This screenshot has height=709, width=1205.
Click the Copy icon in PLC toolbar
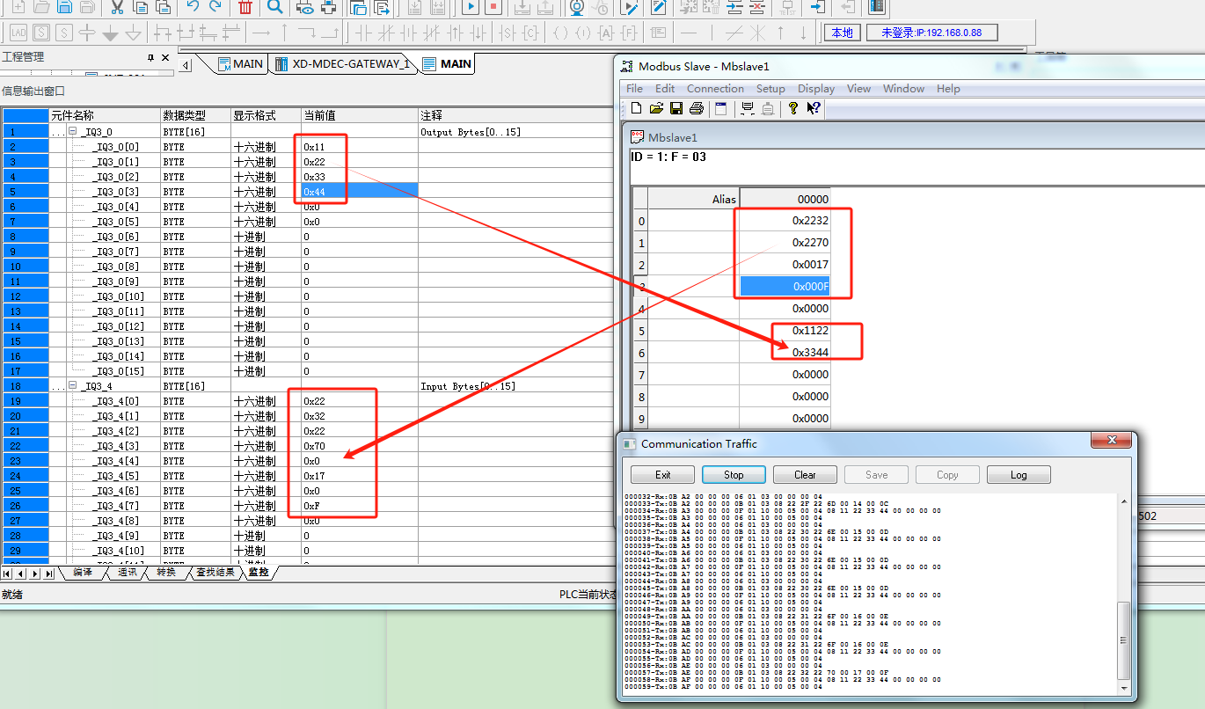141,7
